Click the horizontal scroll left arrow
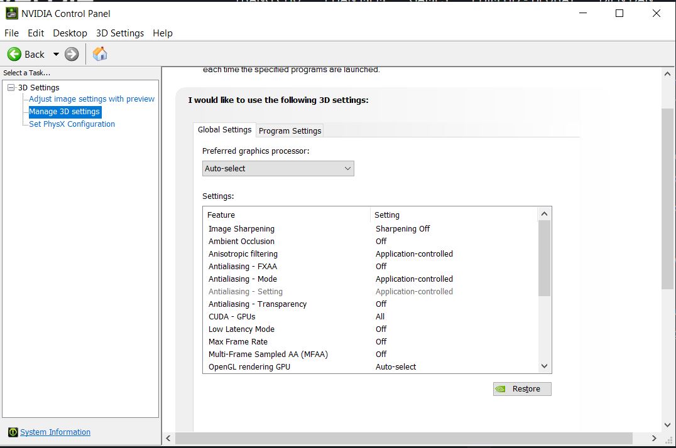 pyautogui.click(x=168, y=439)
